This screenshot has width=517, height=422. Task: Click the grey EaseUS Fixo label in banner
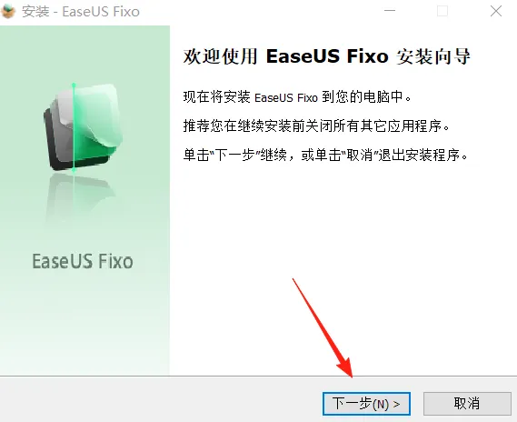(83, 261)
